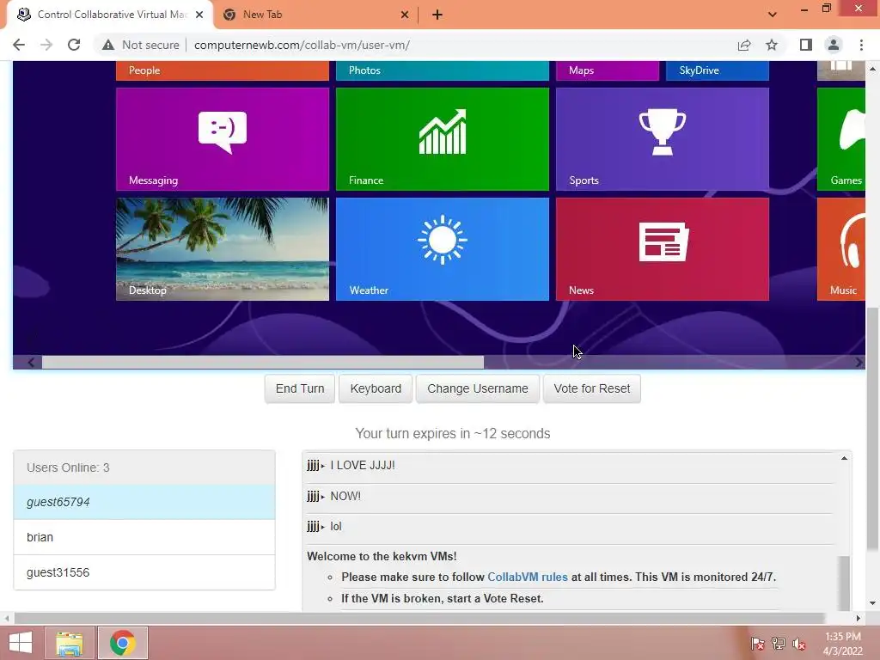The image size is (880, 660).
Task: Open Chrome three-dot menu
Action: (x=861, y=45)
